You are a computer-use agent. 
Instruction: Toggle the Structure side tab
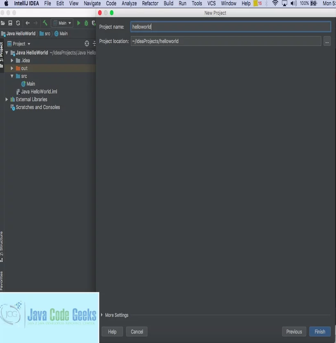(x=2, y=247)
